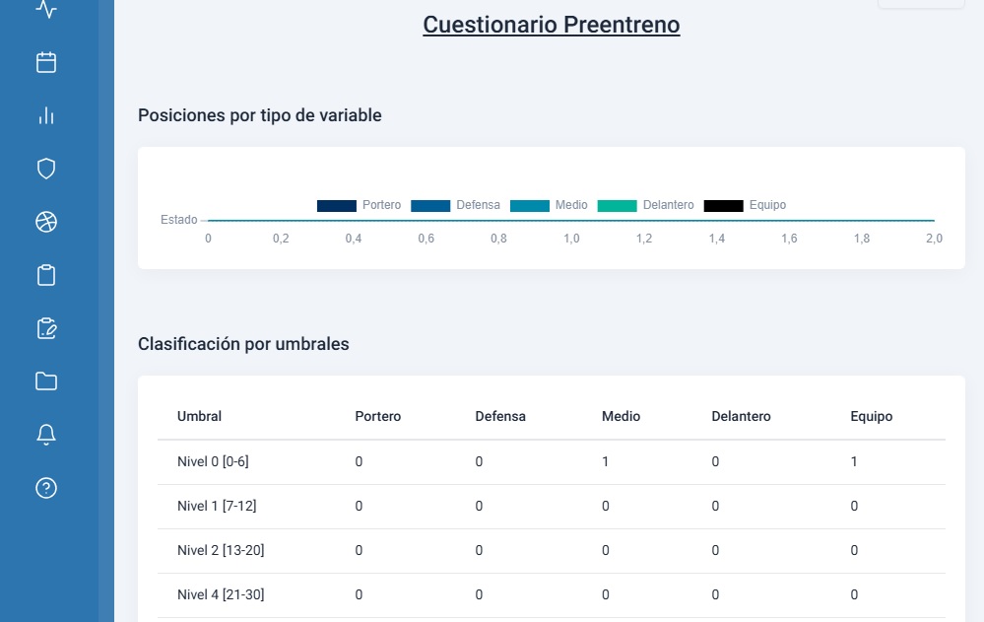Toggle Delantero series in chart legend
Screen dimensions: 984x622
click(x=646, y=205)
